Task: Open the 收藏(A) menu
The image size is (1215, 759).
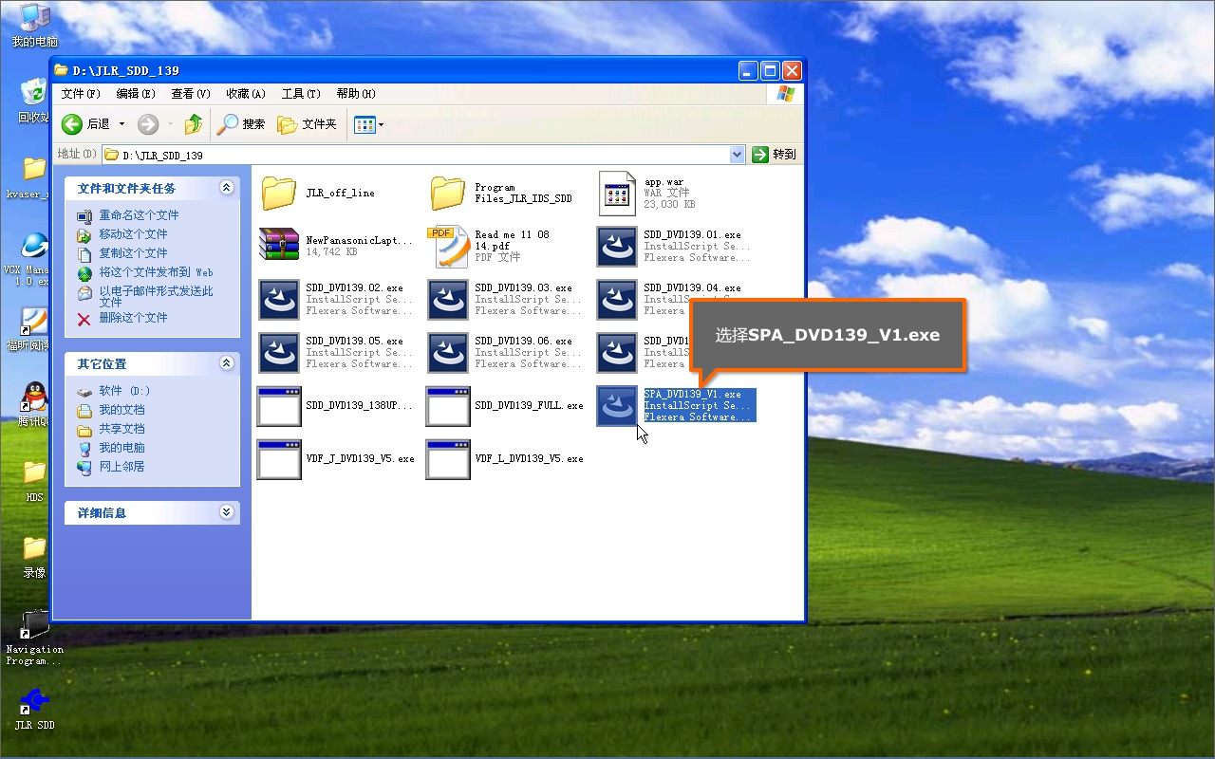Action: (x=246, y=94)
